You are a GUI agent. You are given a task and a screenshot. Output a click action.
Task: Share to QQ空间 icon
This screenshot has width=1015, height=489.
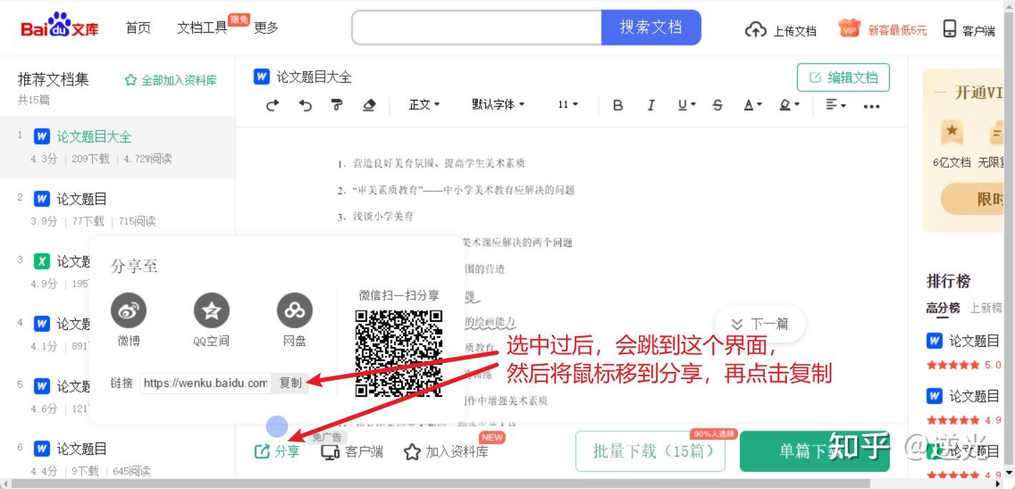212,311
